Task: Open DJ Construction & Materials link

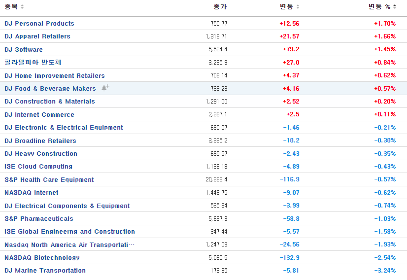Action: [x=50, y=102]
